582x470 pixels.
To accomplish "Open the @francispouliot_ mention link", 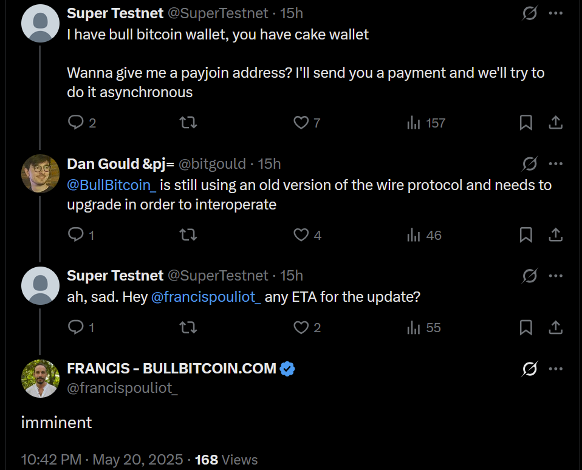I will point(205,297).
